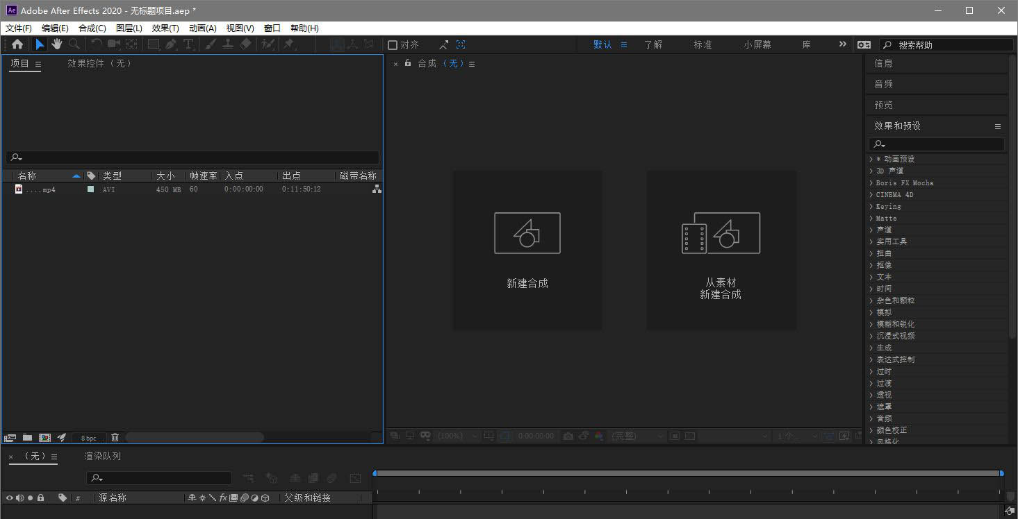The height and width of the screenshot is (519, 1018).
Task: Open the 合成(C) menu
Action: [x=92, y=28]
